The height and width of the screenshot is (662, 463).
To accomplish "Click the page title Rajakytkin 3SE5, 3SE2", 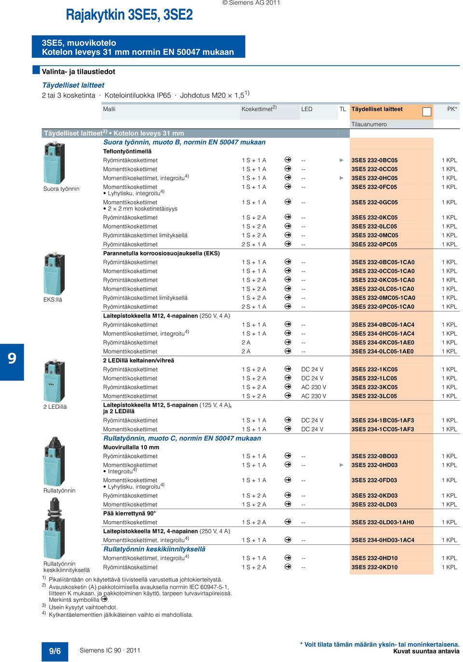I will click(x=129, y=15).
